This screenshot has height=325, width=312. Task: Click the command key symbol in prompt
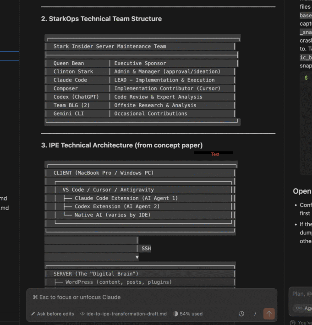35,298
